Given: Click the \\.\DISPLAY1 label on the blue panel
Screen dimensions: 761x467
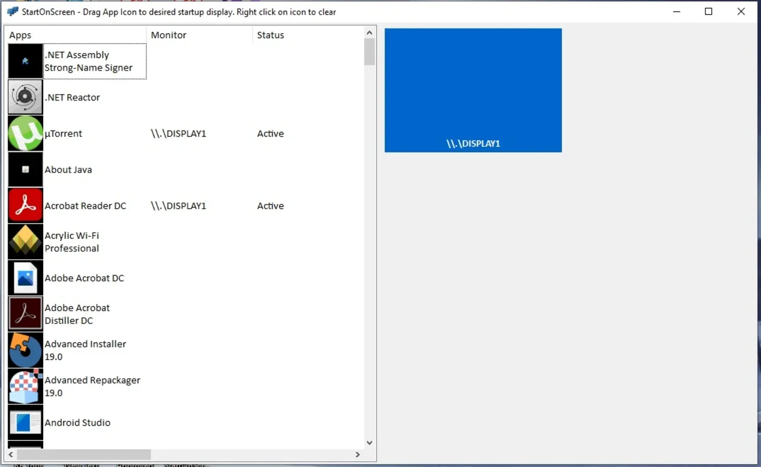Looking at the screenshot, I should tap(473, 144).
